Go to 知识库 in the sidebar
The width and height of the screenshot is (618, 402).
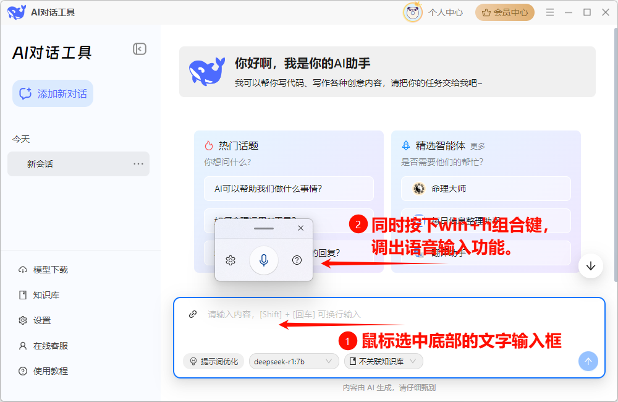point(46,295)
